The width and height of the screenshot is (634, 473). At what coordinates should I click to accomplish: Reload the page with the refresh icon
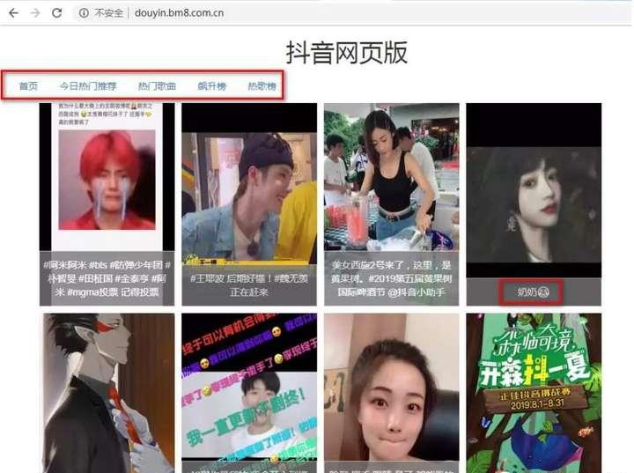coord(57,13)
